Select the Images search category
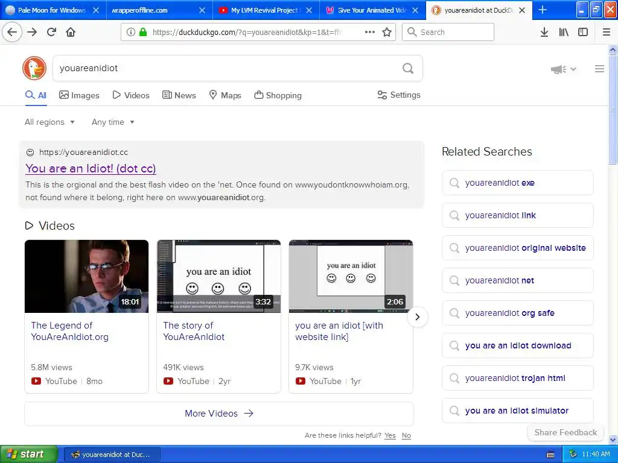618x463 pixels. pyautogui.click(x=79, y=95)
